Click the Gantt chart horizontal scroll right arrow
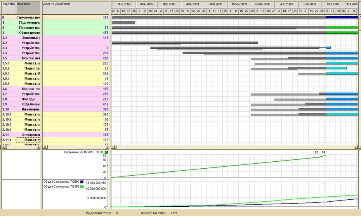Viewport: 361px width, 216px height. (356, 147)
